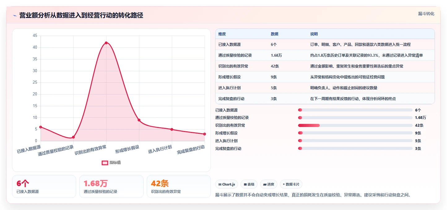Click the 42条 data card
This screenshot has width=447, height=210.
(179, 186)
